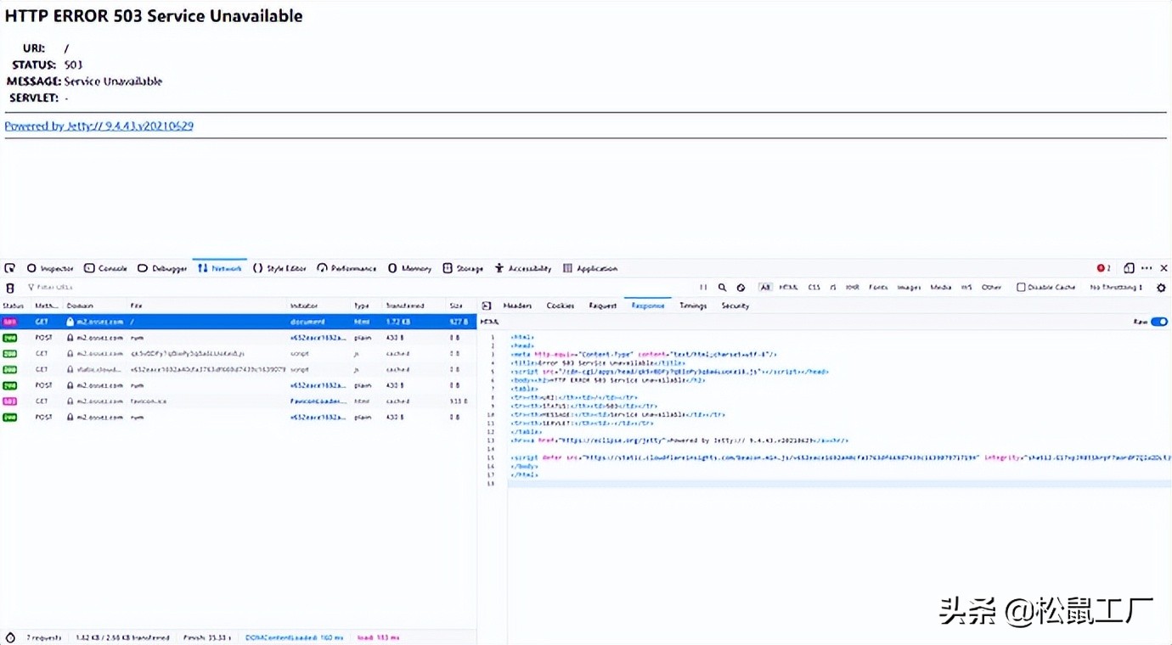This screenshot has height=645, width=1172.
Task: Open the No Throttling dropdown
Action: (x=1116, y=288)
